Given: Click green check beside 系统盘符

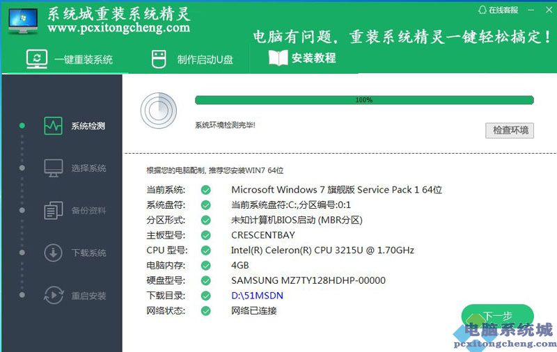Looking at the screenshot, I should coord(205,205).
